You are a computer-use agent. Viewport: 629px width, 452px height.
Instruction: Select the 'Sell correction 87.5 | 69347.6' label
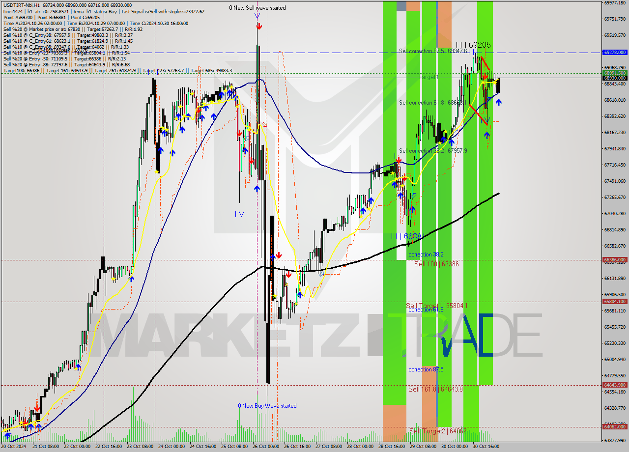click(x=432, y=51)
